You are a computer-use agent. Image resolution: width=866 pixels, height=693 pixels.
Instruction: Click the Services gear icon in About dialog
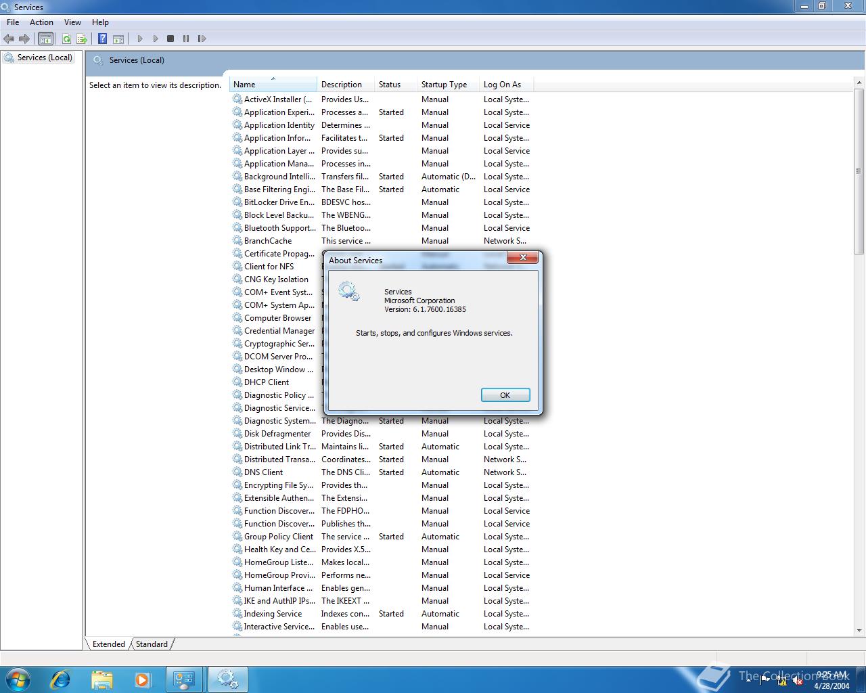349,291
